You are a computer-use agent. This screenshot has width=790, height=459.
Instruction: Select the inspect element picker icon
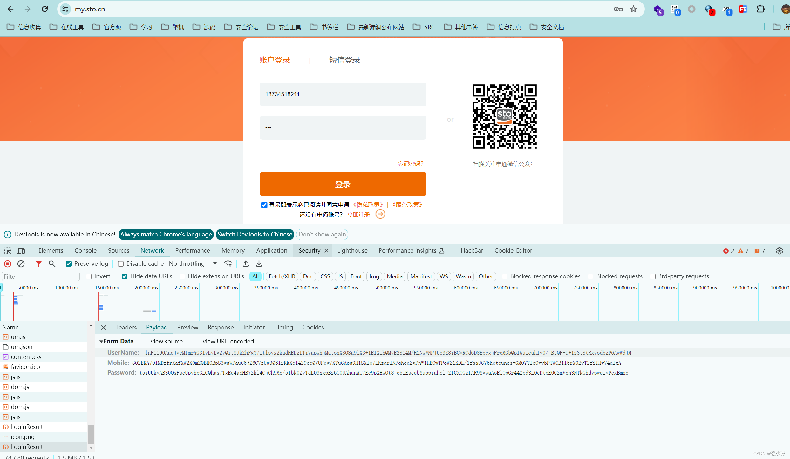(8, 251)
